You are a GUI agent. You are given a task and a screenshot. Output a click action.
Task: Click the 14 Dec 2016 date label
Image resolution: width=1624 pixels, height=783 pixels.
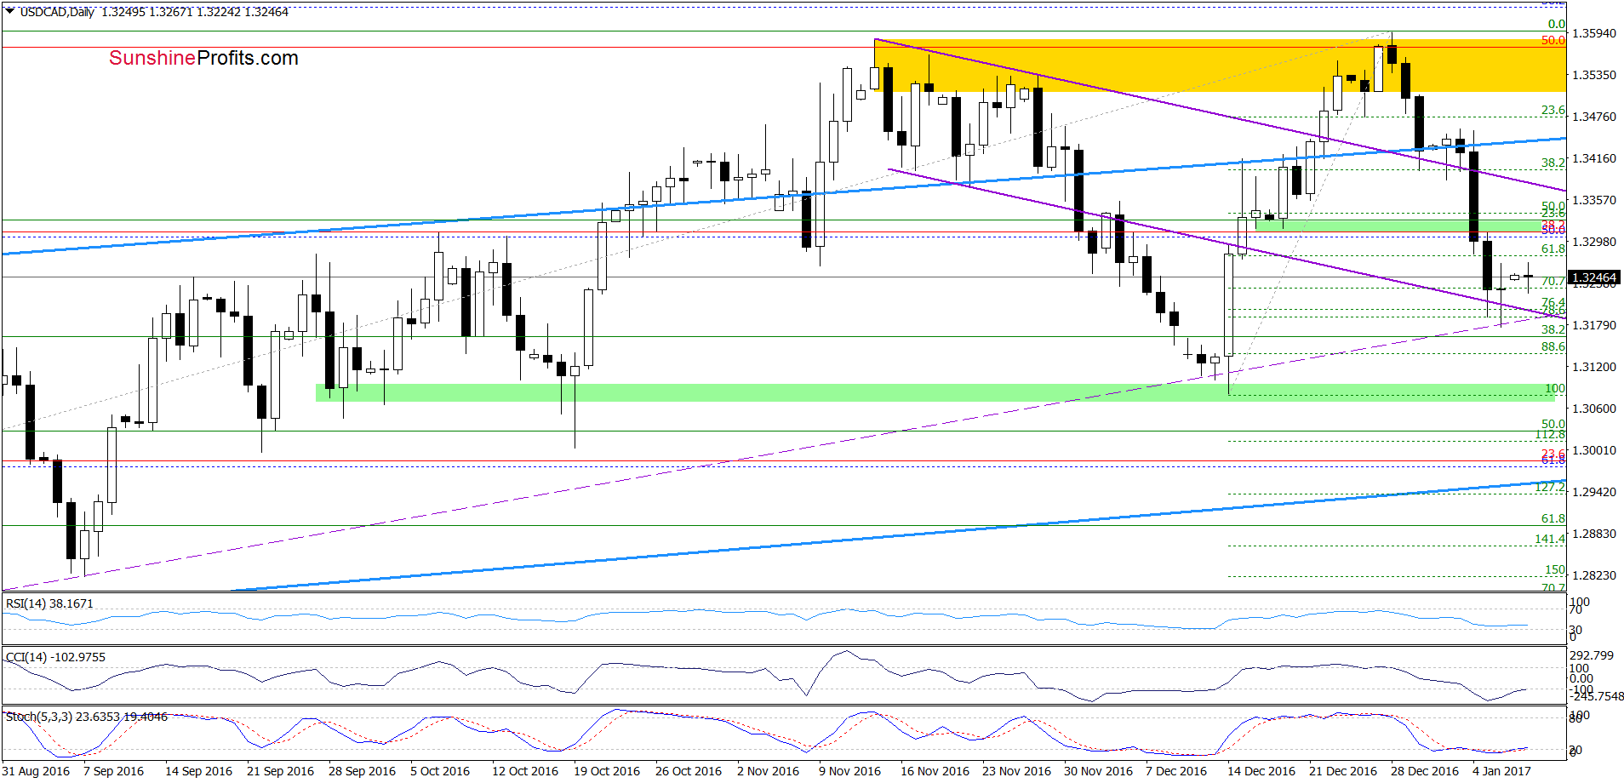pyautogui.click(x=1261, y=771)
